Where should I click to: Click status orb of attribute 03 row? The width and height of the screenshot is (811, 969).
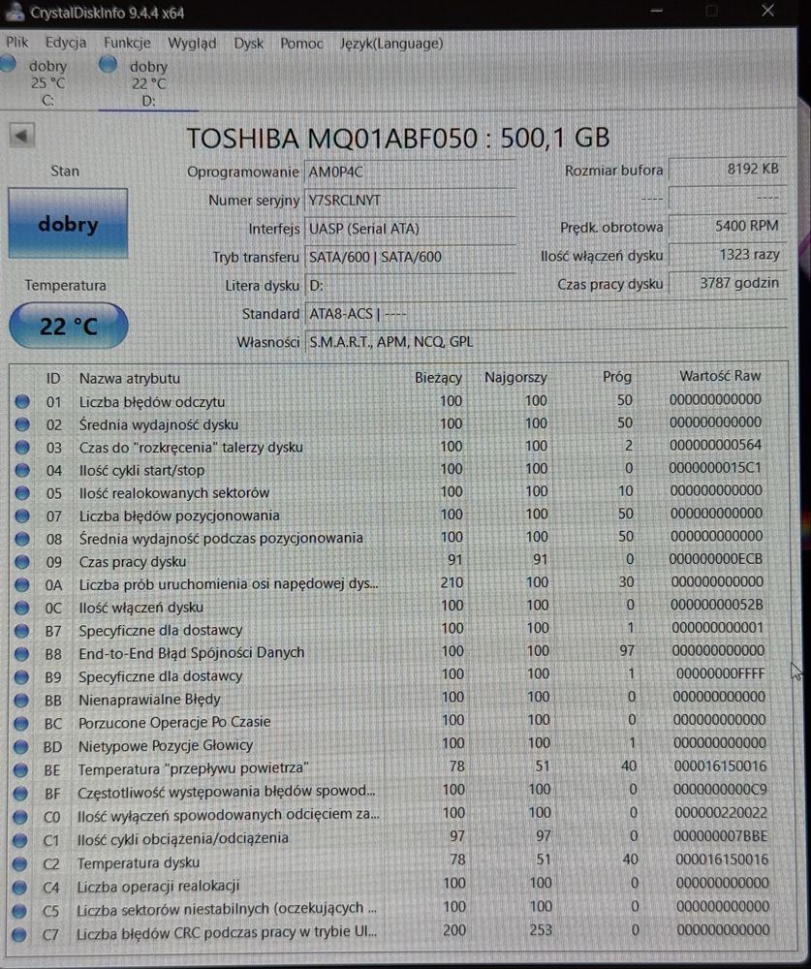23,447
